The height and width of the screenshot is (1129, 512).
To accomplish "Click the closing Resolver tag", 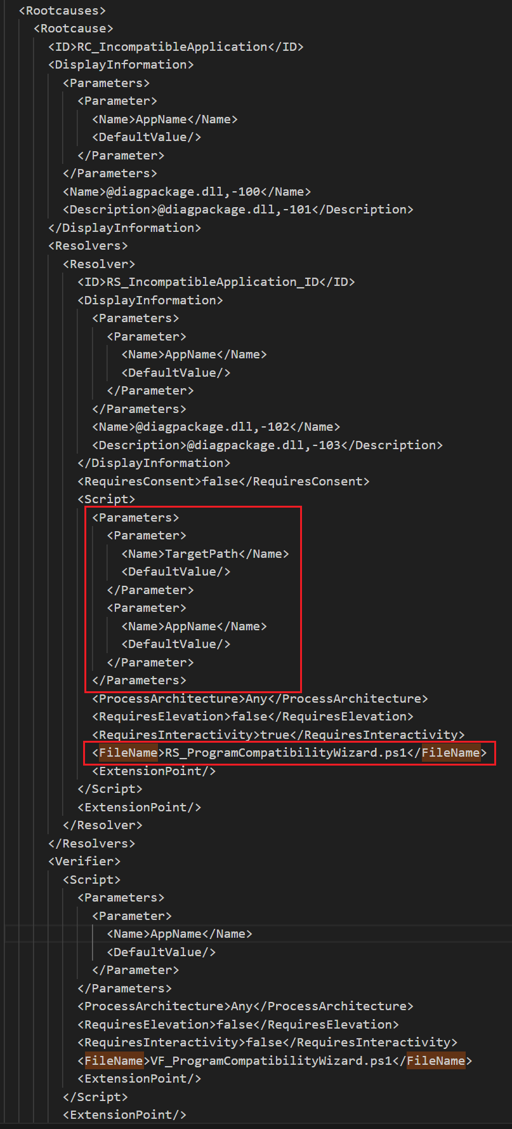I will point(103,825).
